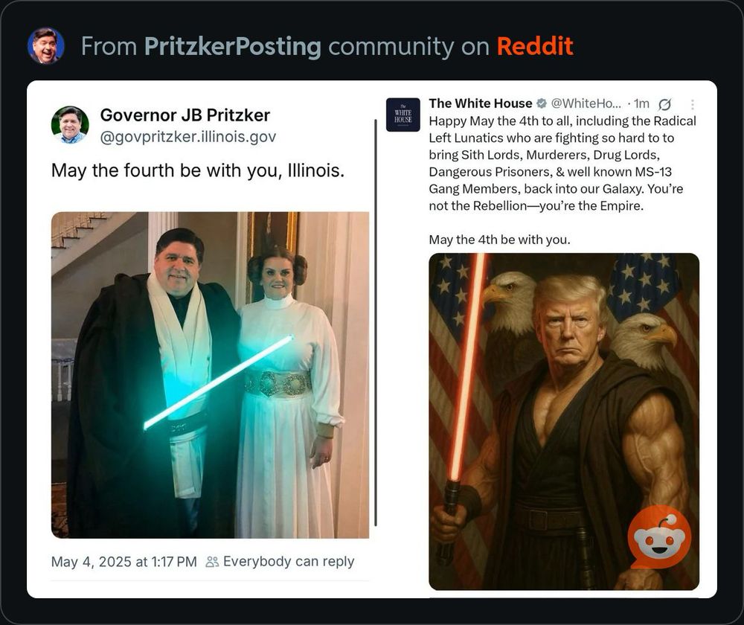Click the verified badge next to The White House
Screen dimensions: 744x625
pyautogui.click(x=541, y=103)
